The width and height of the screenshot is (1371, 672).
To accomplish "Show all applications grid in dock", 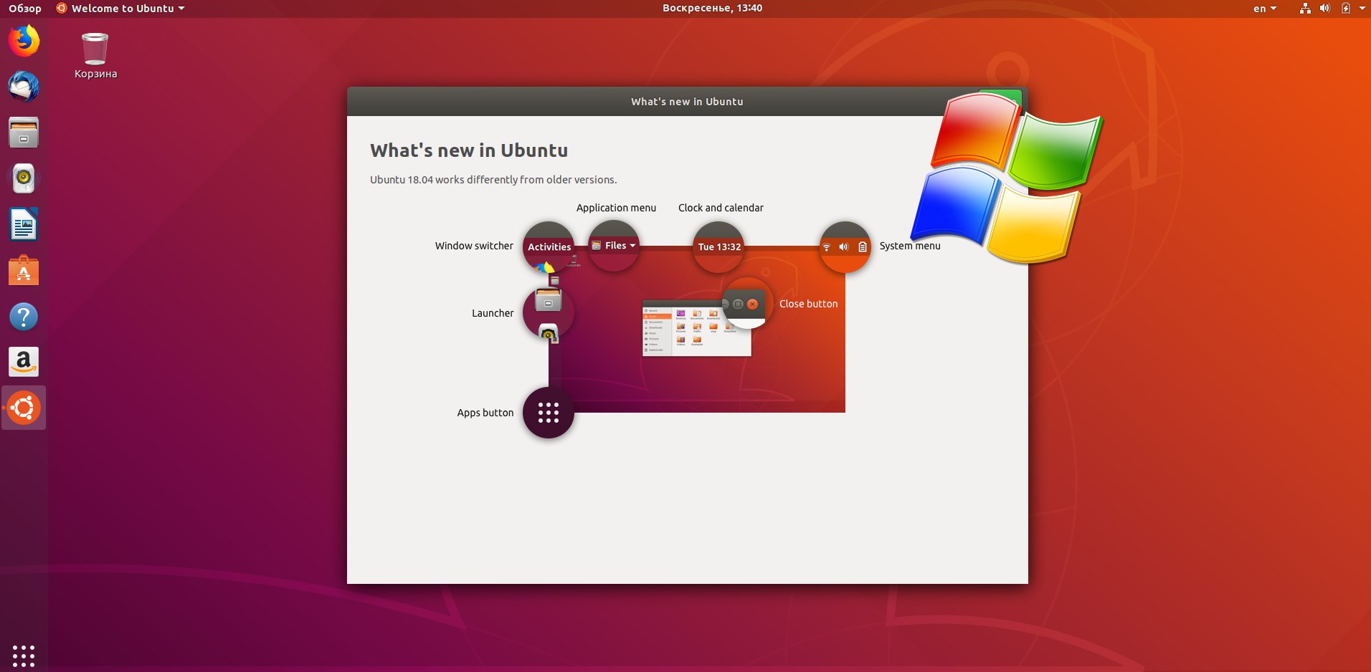I will point(24,655).
